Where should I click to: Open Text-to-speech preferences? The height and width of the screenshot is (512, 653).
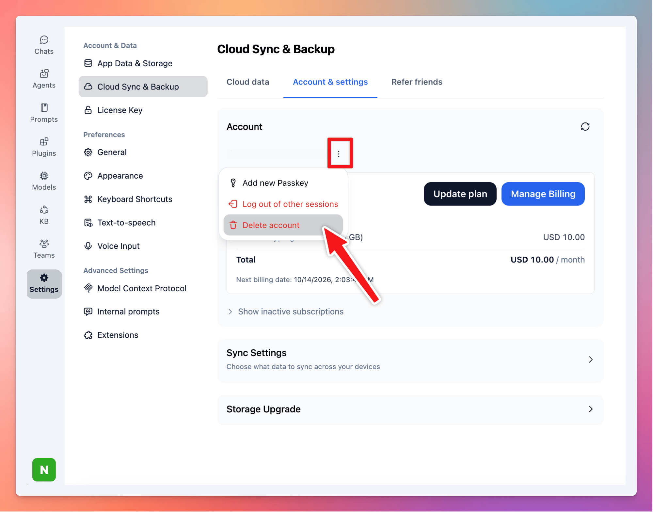(x=143, y=223)
